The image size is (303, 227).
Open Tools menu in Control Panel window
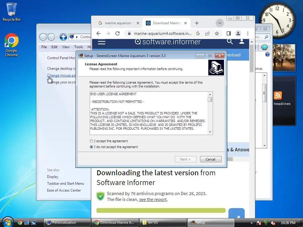(78, 47)
